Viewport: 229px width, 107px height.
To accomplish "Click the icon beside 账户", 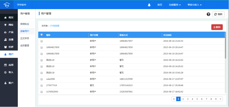I will click(x=6, y=83).
